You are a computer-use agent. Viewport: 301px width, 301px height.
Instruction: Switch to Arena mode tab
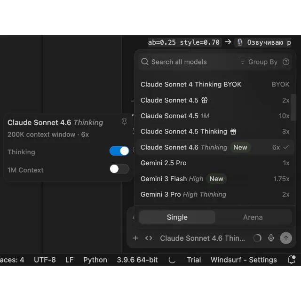[253, 217]
